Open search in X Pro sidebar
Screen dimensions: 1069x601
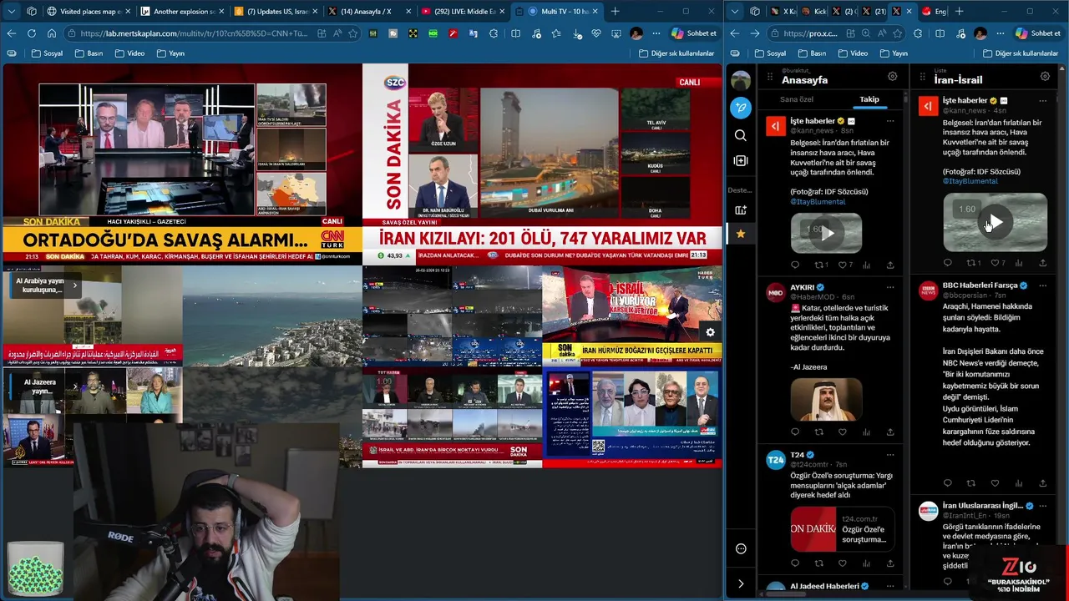coord(740,135)
